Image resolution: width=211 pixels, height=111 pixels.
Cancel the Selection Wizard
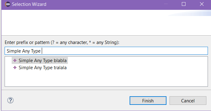coord(188,101)
